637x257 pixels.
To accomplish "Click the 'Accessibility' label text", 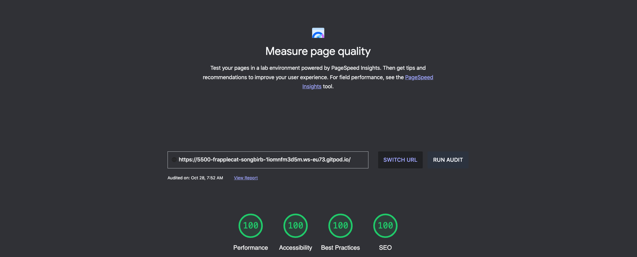I will tap(296, 248).
